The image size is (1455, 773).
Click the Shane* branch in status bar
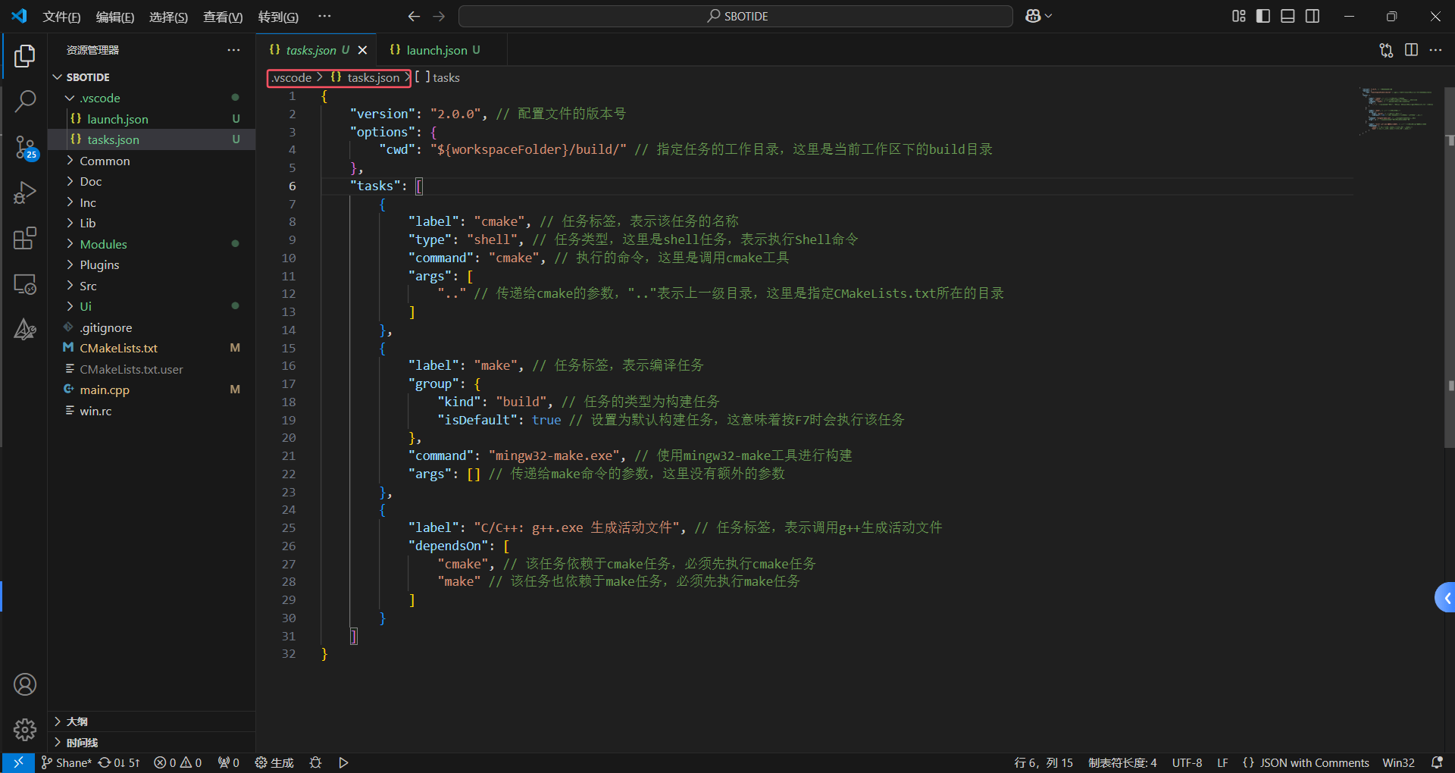[x=66, y=762]
